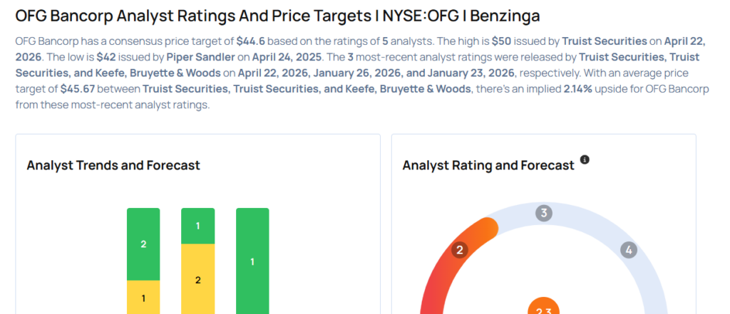Screen dimensions: 730x314
Task: Click the orange 2.3 score circle
Action: click(x=543, y=308)
